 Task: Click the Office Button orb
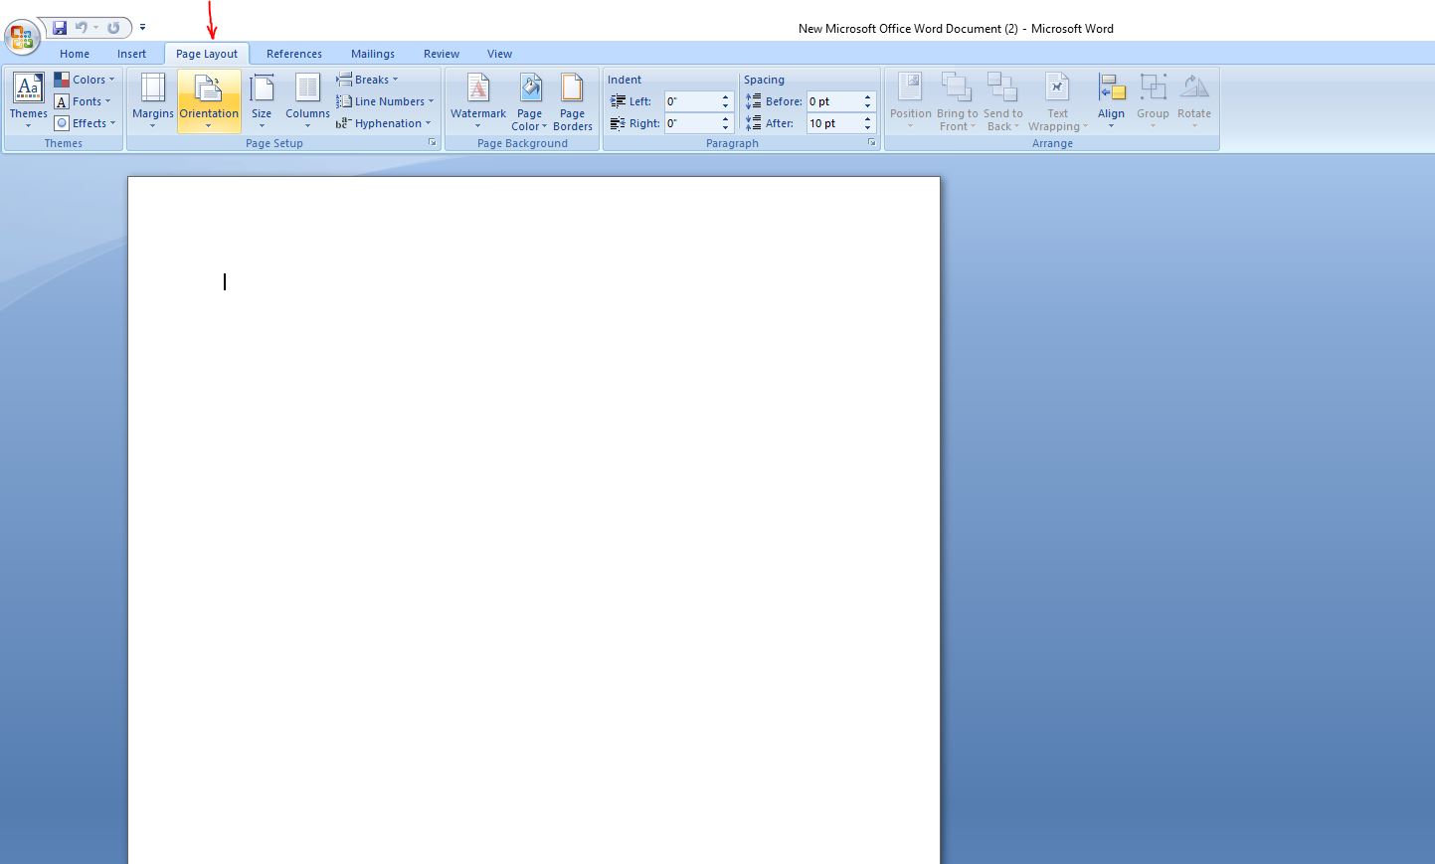point(21,38)
